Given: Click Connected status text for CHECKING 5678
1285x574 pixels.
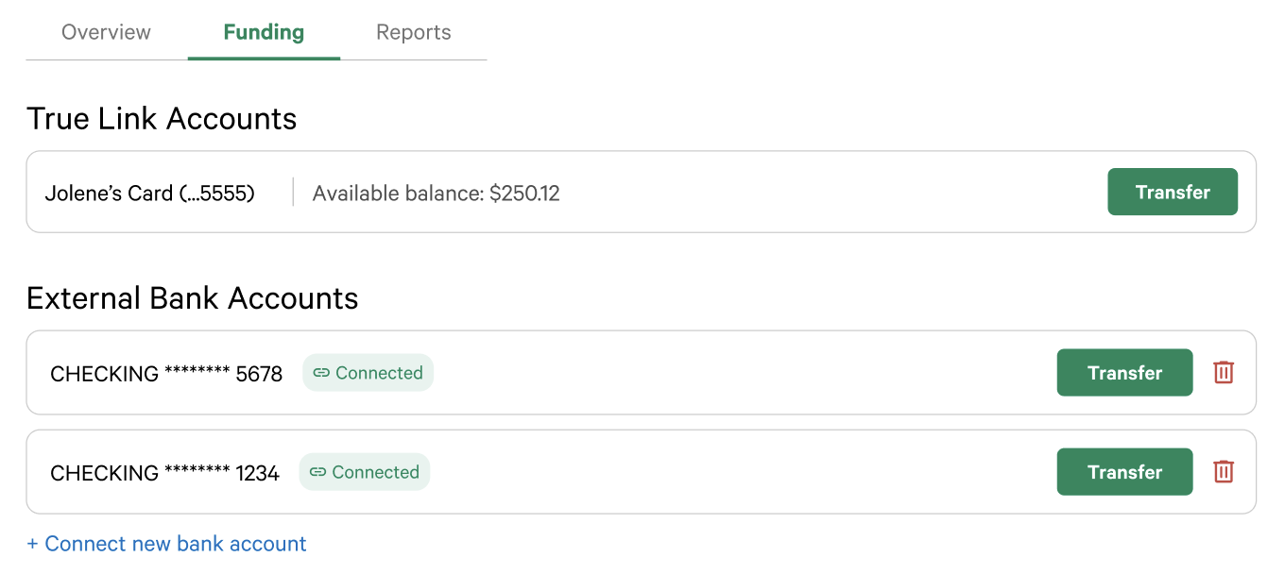Looking at the screenshot, I should point(379,373).
